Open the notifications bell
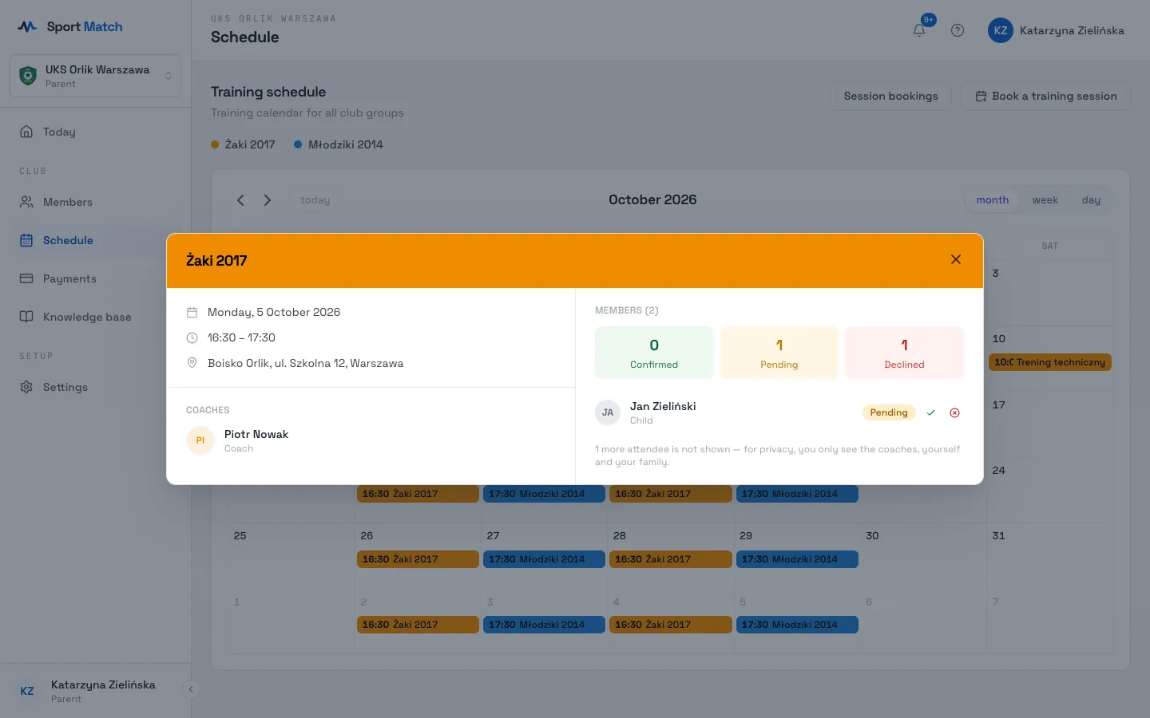Image resolution: width=1150 pixels, height=718 pixels. [x=919, y=30]
